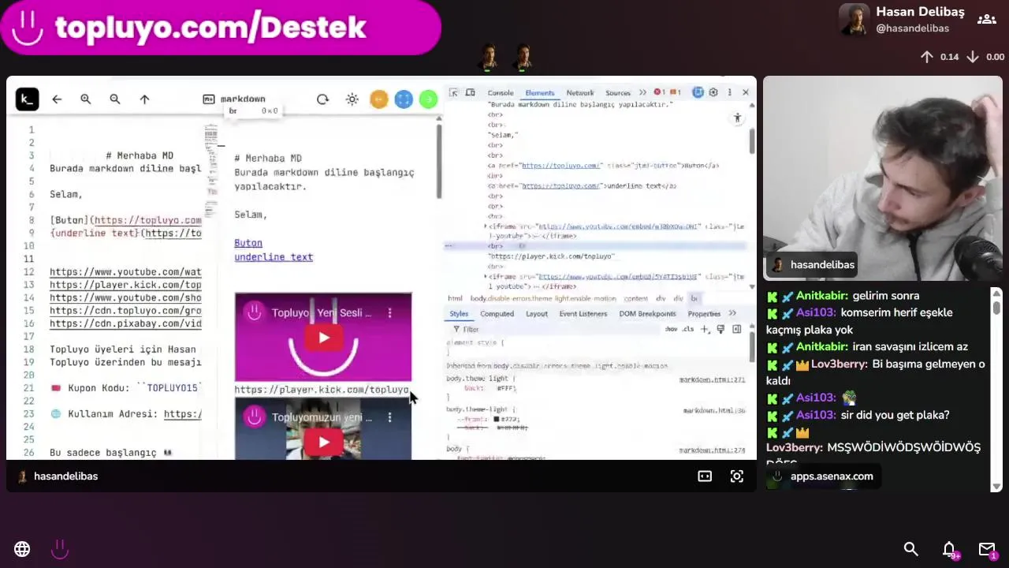Viewport: 1009px width, 568px height.
Task: Select the body breadcrumb in DevTools
Action: [544, 299]
